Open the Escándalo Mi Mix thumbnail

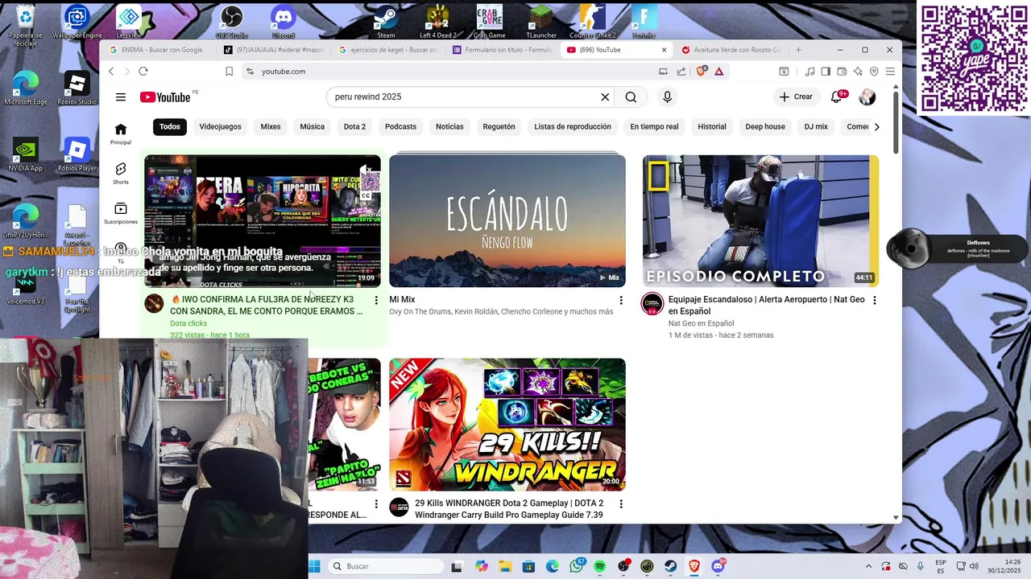coord(507,221)
